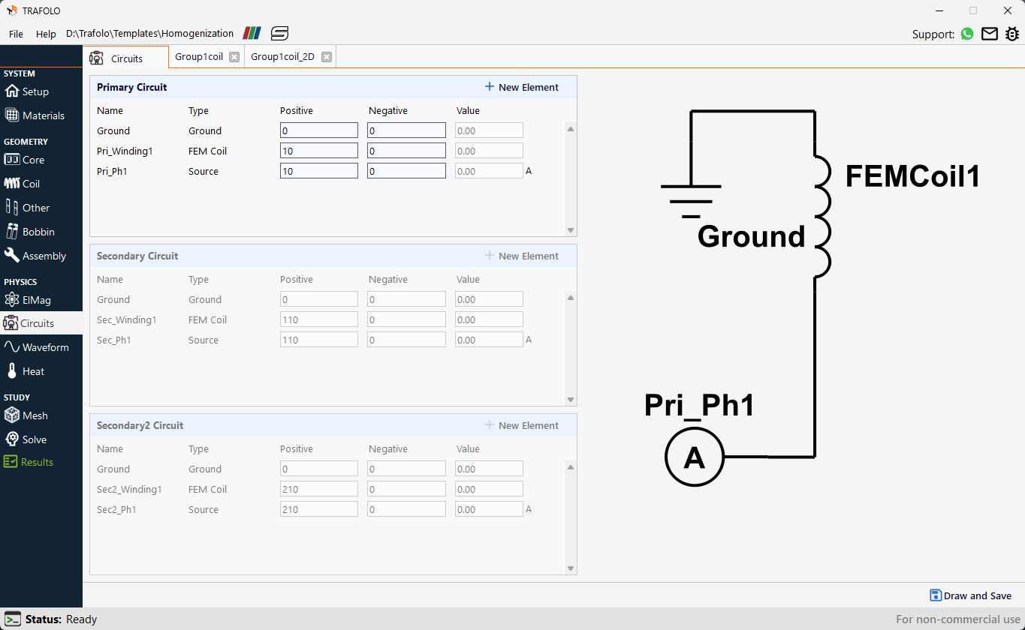Open the Bobbin section
1025x630 pixels.
[29, 232]
